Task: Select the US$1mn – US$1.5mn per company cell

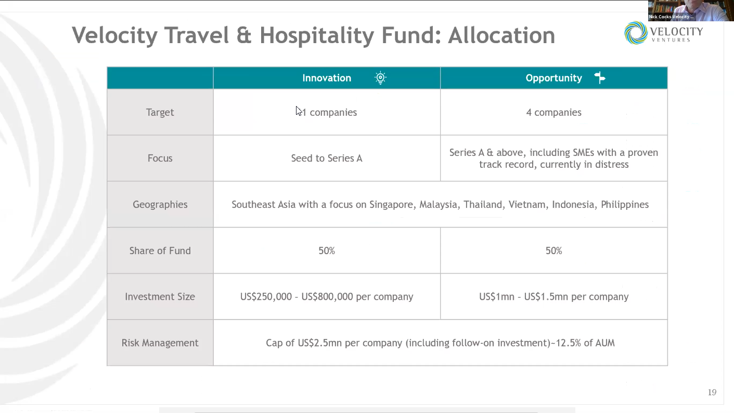Action: (553, 297)
